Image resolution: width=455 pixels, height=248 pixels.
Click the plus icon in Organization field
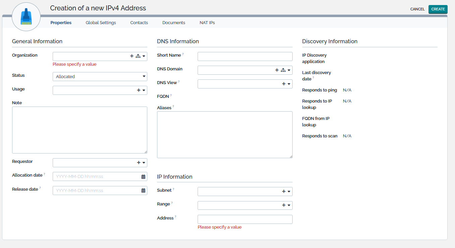tap(132, 56)
